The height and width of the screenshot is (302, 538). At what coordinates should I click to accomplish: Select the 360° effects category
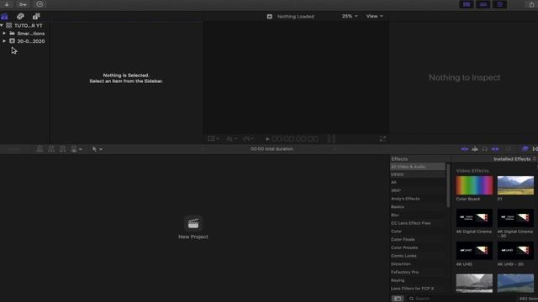coord(418,190)
